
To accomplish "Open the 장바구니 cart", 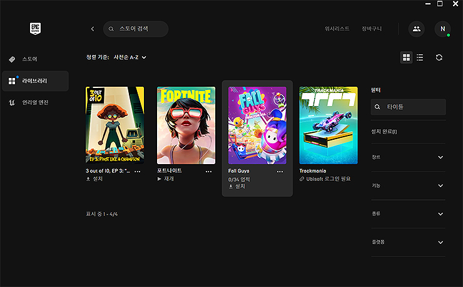I will coord(372,29).
